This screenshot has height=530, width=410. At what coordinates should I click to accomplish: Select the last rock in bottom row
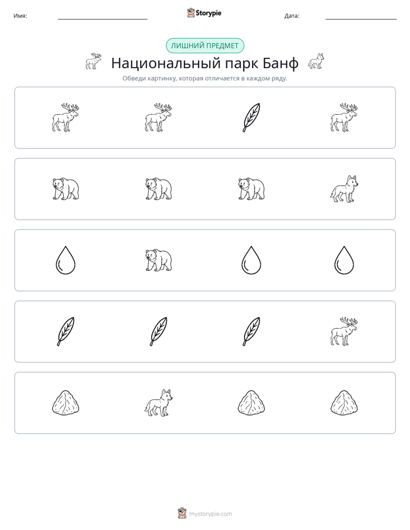point(344,403)
